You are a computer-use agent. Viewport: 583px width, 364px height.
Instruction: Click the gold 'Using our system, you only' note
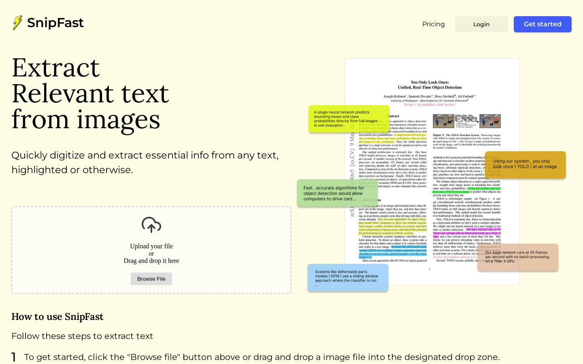(526, 165)
